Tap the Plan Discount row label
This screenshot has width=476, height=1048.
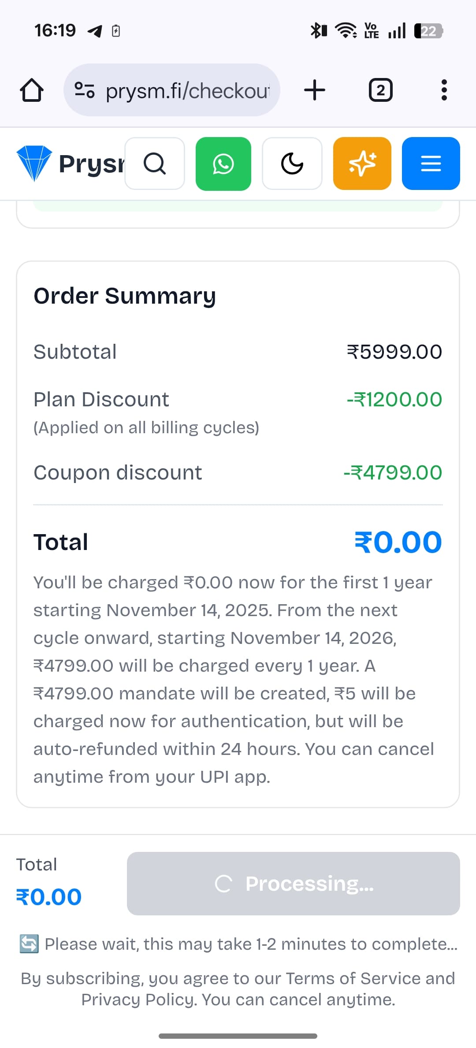click(x=101, y=399)
